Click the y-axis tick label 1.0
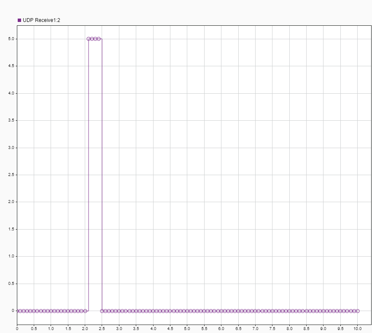 pos(11,256)
